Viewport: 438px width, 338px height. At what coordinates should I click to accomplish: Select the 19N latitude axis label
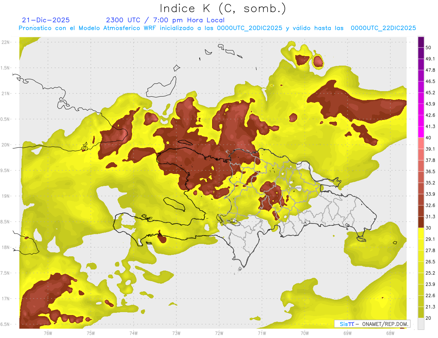(x=6, y=196)
